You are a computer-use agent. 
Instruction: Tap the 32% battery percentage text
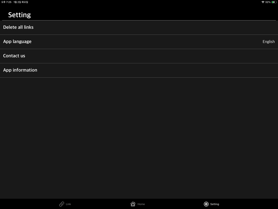[268, 2]
